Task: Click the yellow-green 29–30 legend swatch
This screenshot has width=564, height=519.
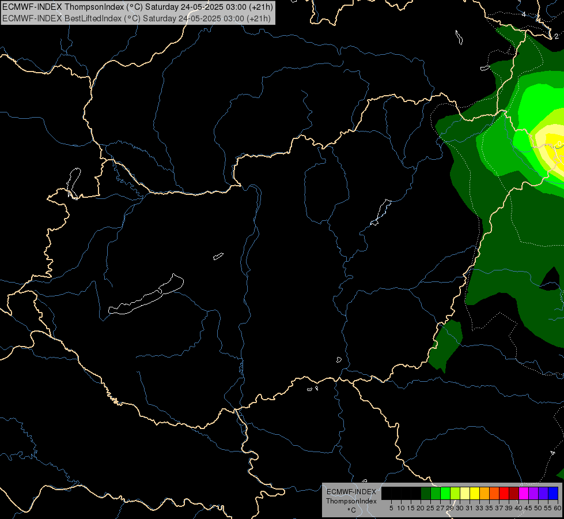Action: (455, 493)
